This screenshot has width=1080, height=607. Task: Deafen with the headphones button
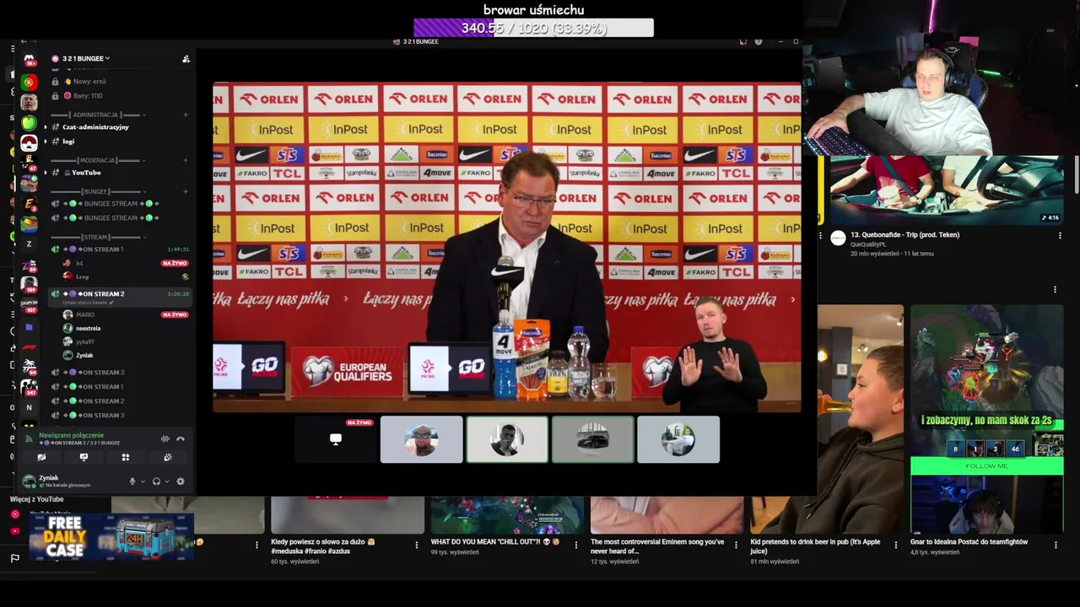(x=156, y=481)
